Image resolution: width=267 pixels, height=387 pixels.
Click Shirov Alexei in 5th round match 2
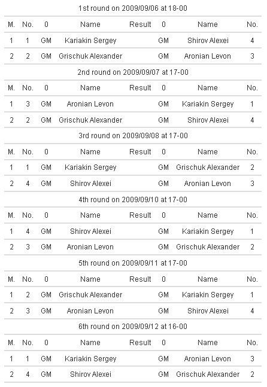208,310
